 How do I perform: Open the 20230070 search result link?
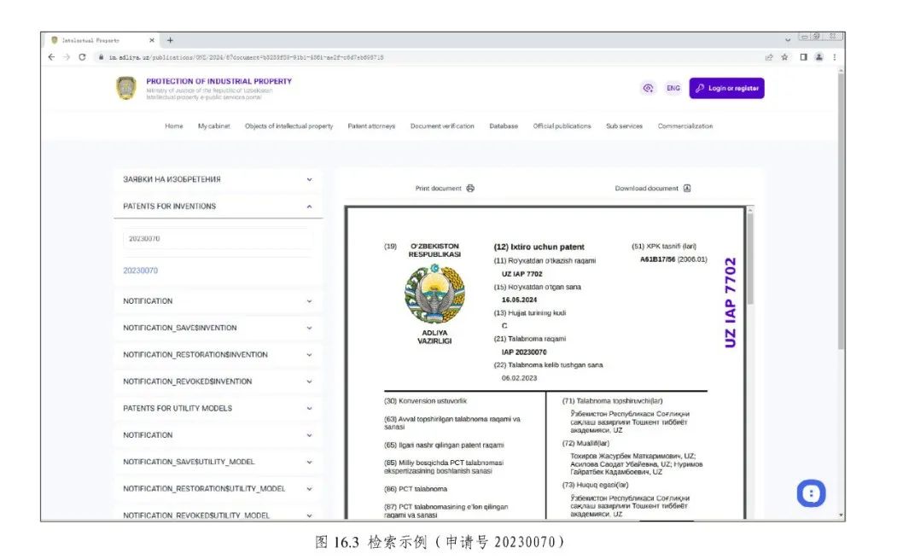[141, 271]
